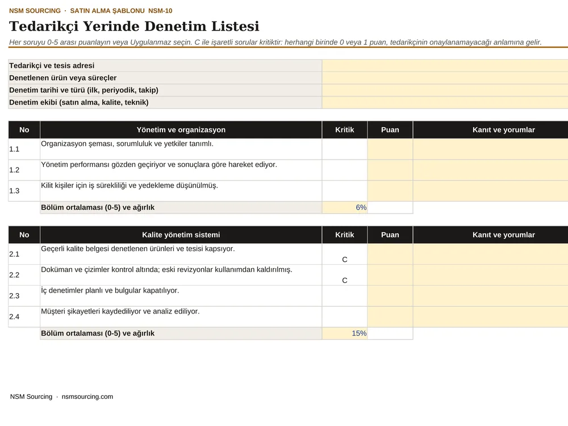Click the evidence cell for question 2.4
The height and width of the screenshot is (426, 568).
point(491,317)
